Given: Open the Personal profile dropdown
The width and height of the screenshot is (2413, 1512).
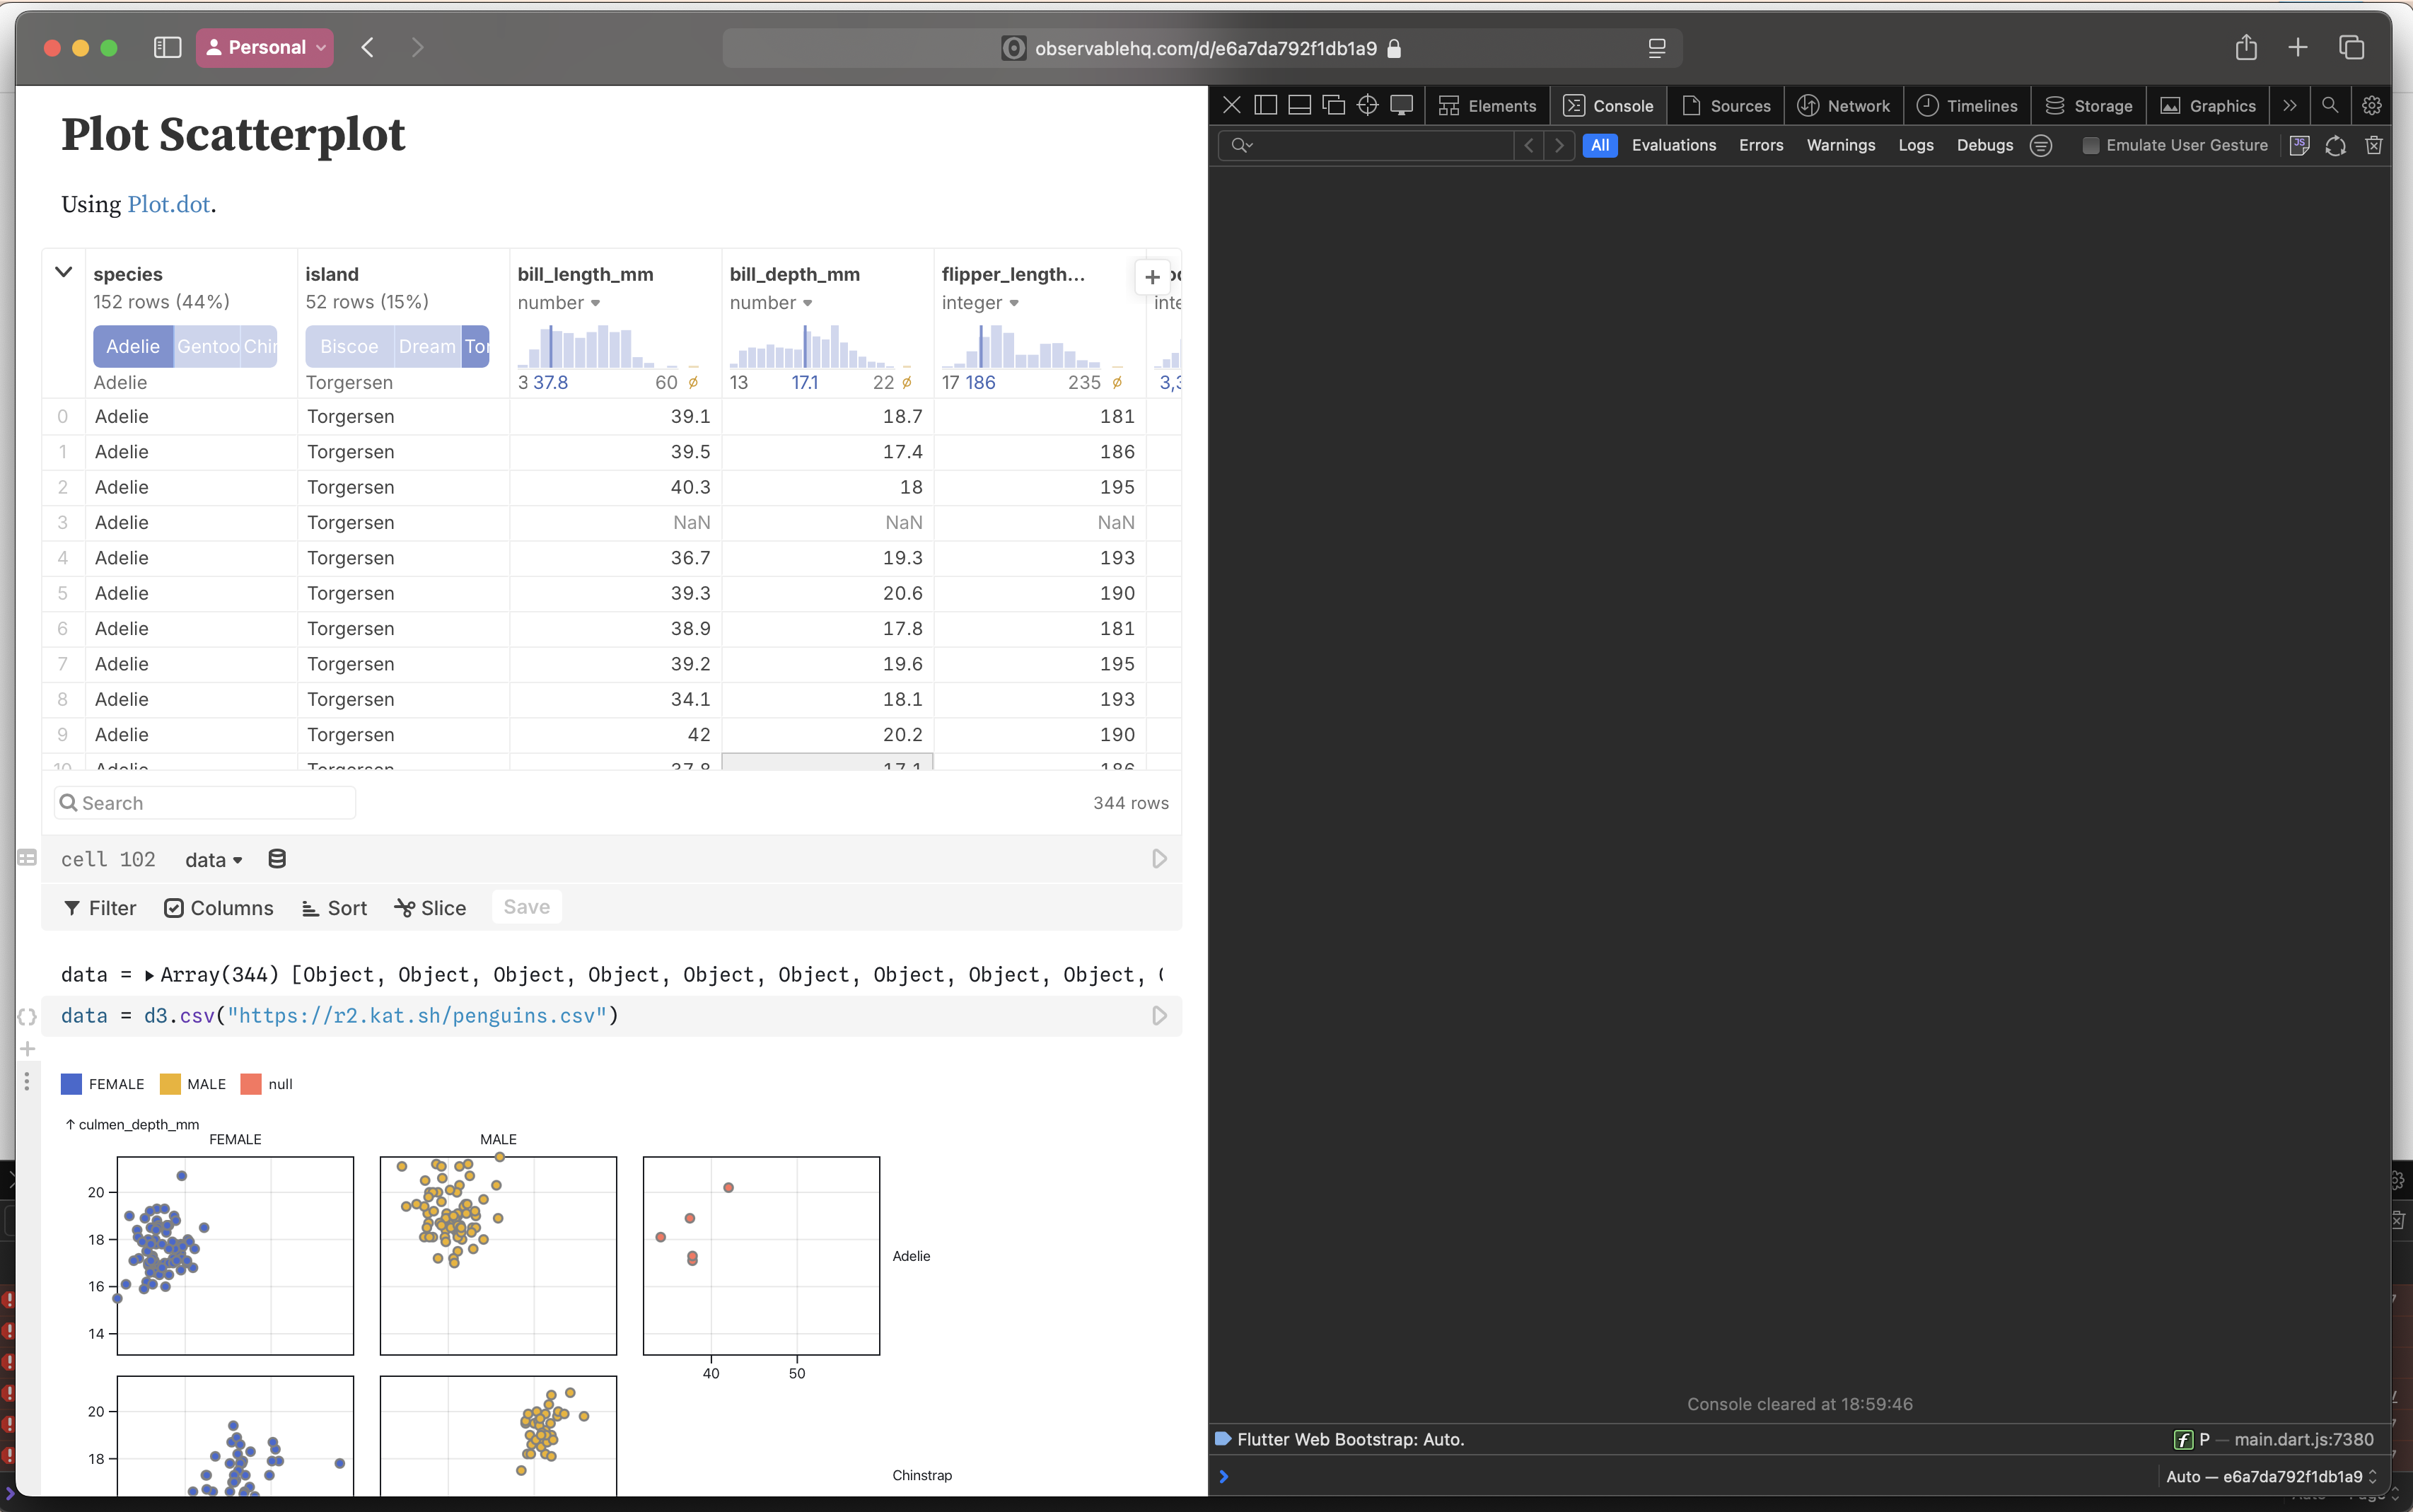Looking at the screenshot, I should (265, 47).
